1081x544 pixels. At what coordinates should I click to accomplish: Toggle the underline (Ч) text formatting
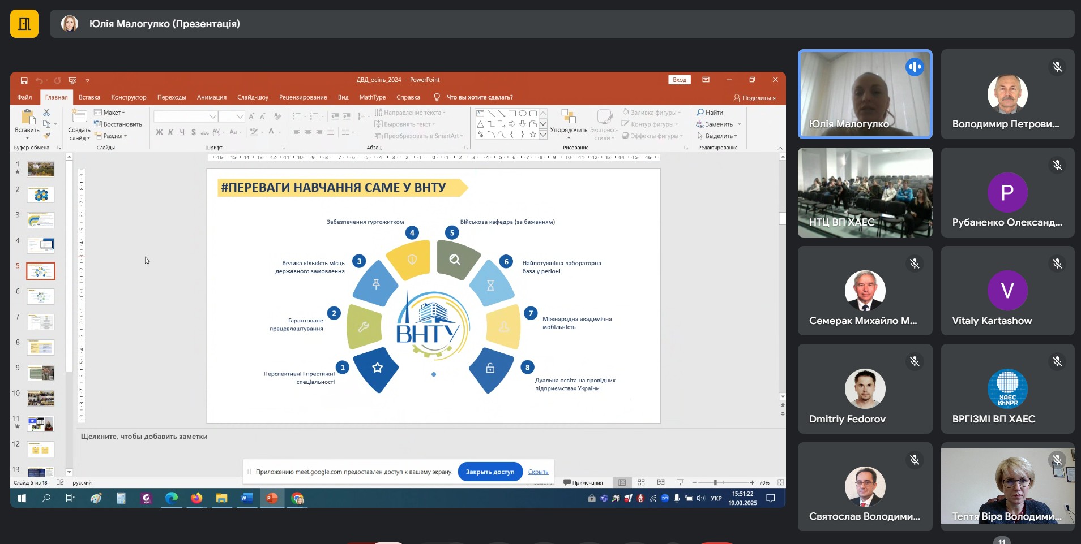182,132
